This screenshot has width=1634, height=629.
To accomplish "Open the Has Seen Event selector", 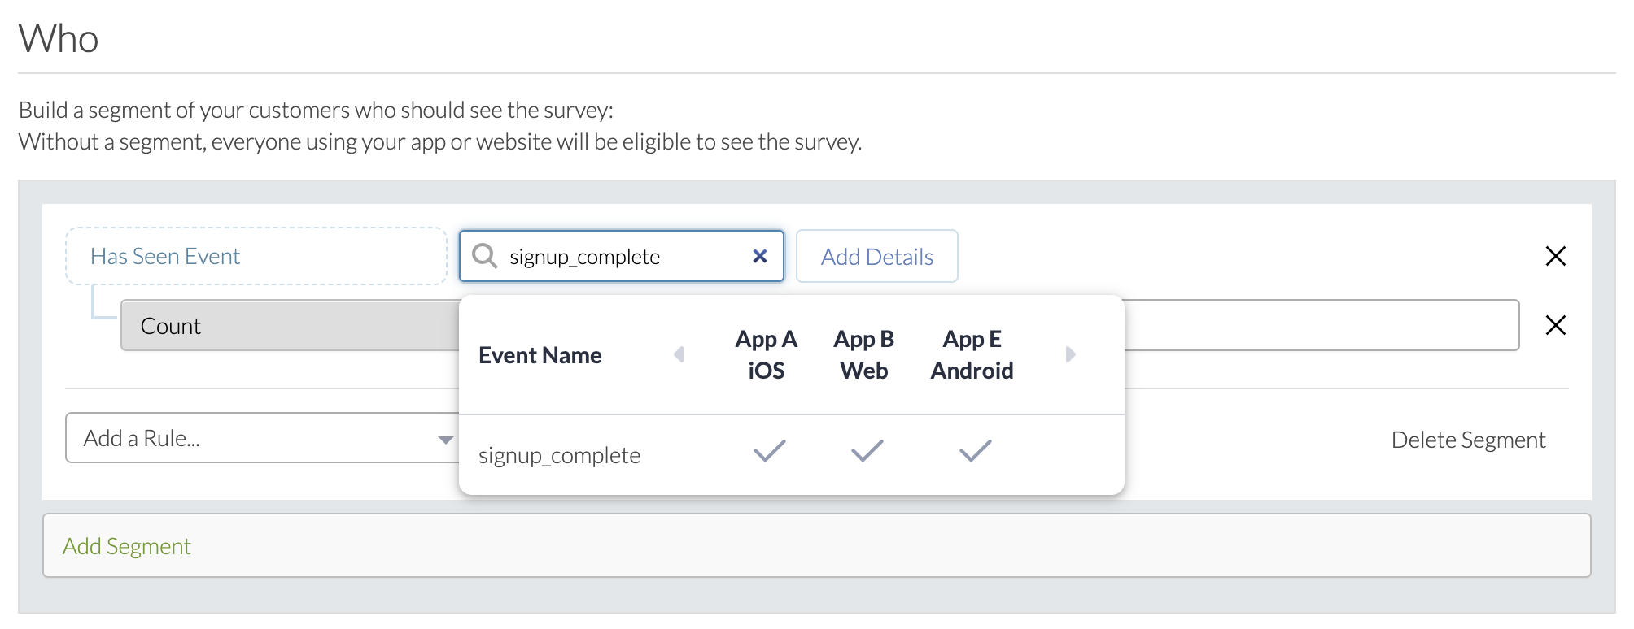I will coord(256,256).
